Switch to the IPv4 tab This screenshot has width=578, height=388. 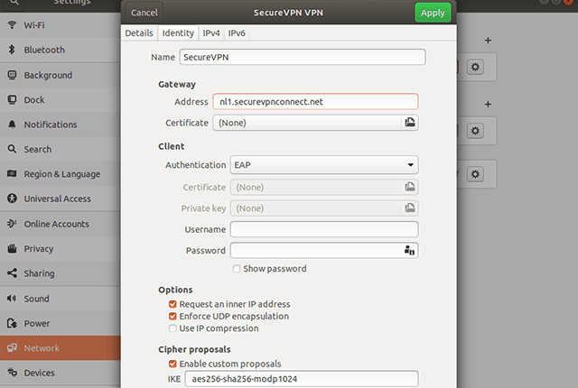pyautogui.click(x=211, y=33)
